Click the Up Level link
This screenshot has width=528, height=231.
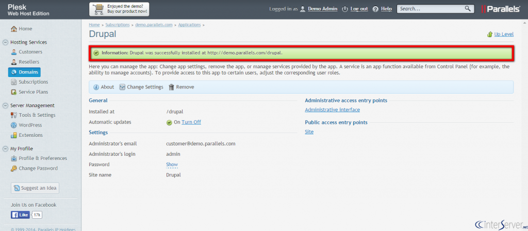[x=504, y=34]
